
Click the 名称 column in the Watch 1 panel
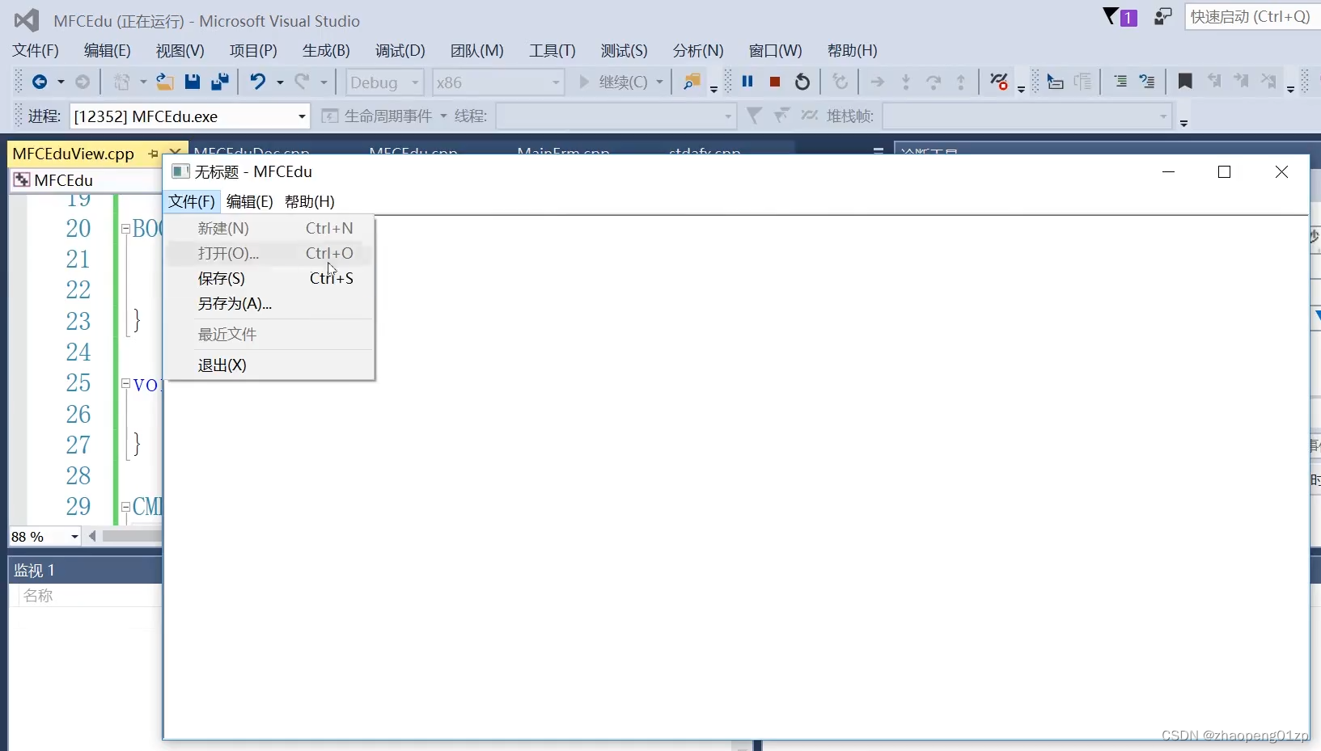point(38,596)
